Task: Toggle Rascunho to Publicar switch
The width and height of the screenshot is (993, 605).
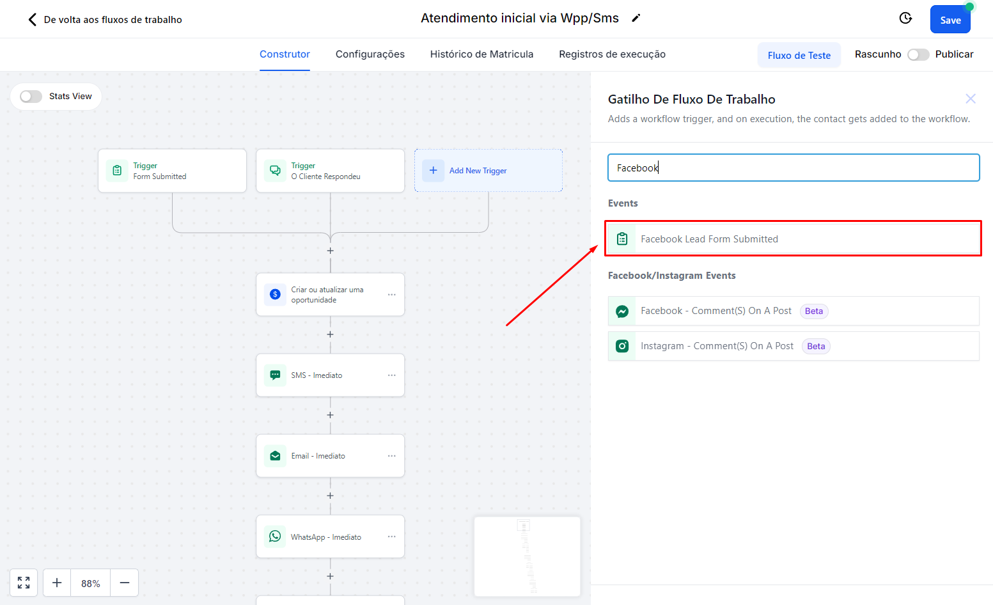Action: click(x=918, y=55)
